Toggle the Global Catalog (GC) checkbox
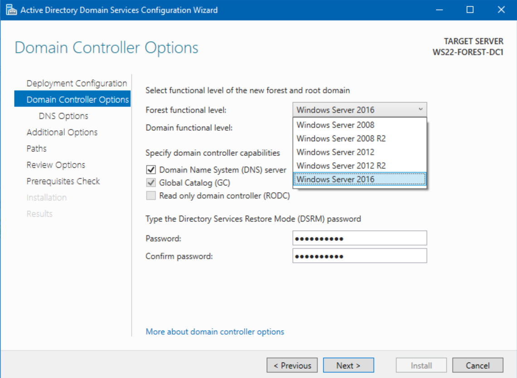517x378 pixels. (x=151, y=183)
